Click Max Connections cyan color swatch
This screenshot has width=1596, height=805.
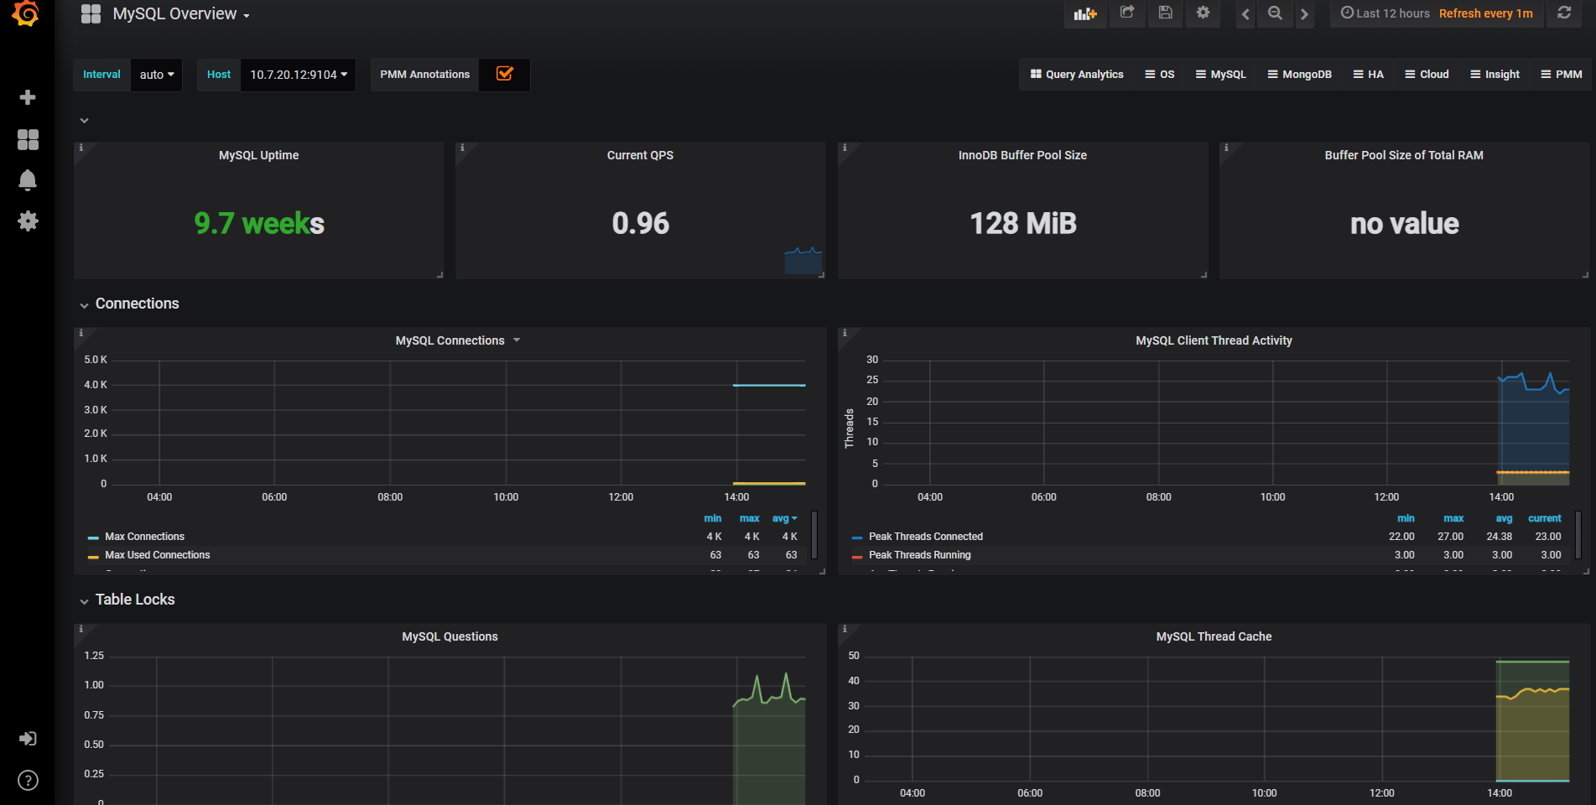[x=93, y=538]
